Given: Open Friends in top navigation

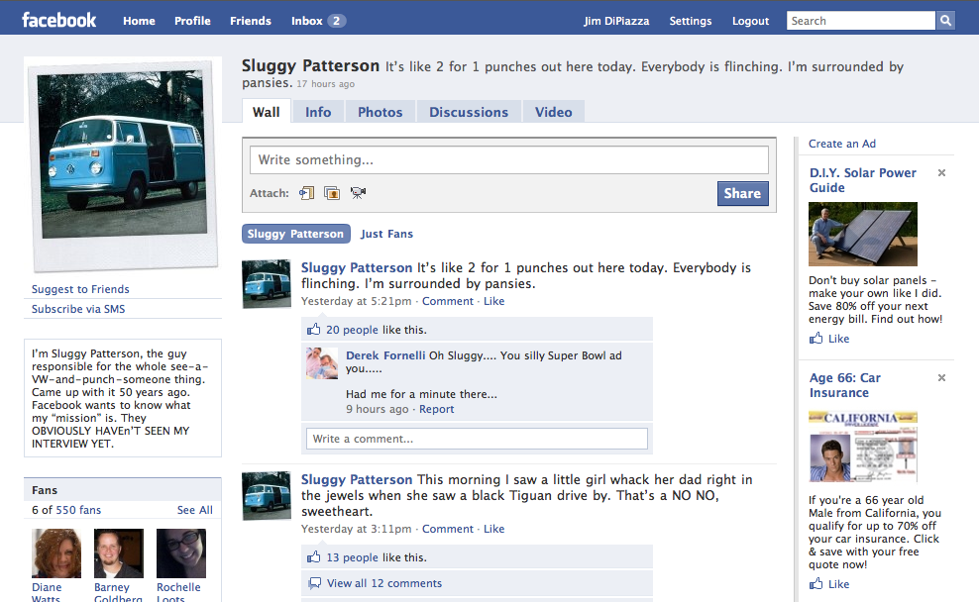Looking at the screenshot, I should click(x=251, y=21).
